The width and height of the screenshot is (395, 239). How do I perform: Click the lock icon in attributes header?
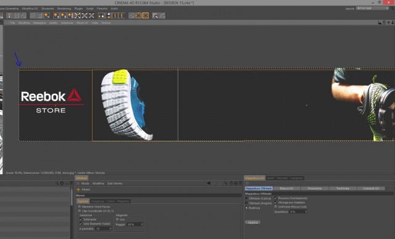click(x=231, y=183)
